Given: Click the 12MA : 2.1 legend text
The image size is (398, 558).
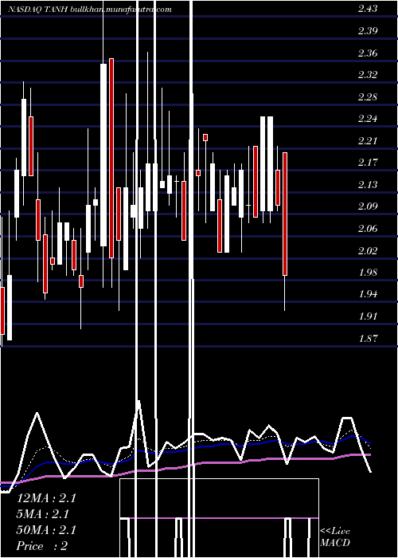Looking at the screenshot, I should [46, 498].
